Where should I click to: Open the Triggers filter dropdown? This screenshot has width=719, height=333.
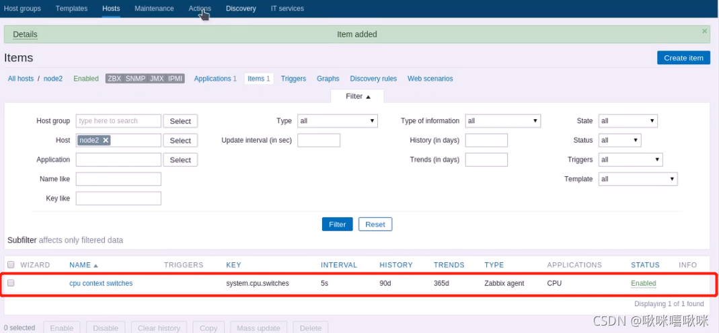pyautogui.click(x=630, y=159)
